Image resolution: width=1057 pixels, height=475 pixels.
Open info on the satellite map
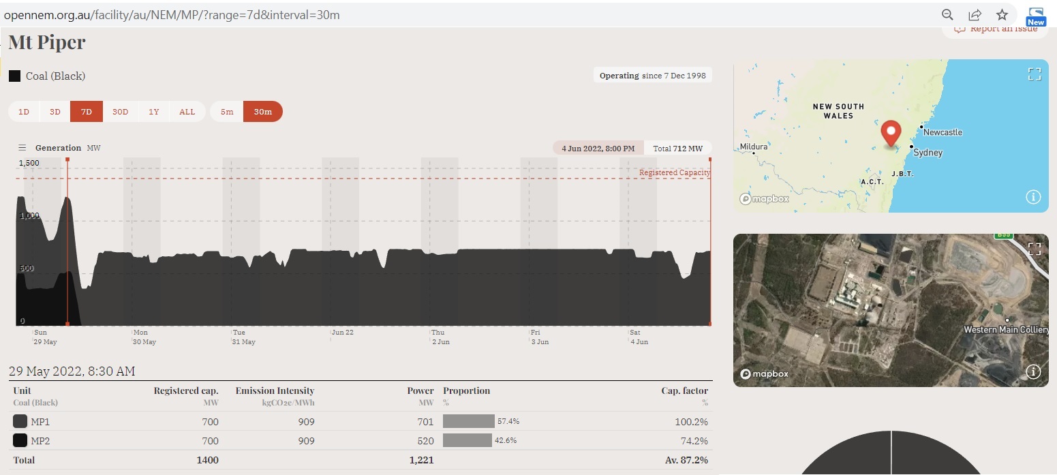point(1033,372)
